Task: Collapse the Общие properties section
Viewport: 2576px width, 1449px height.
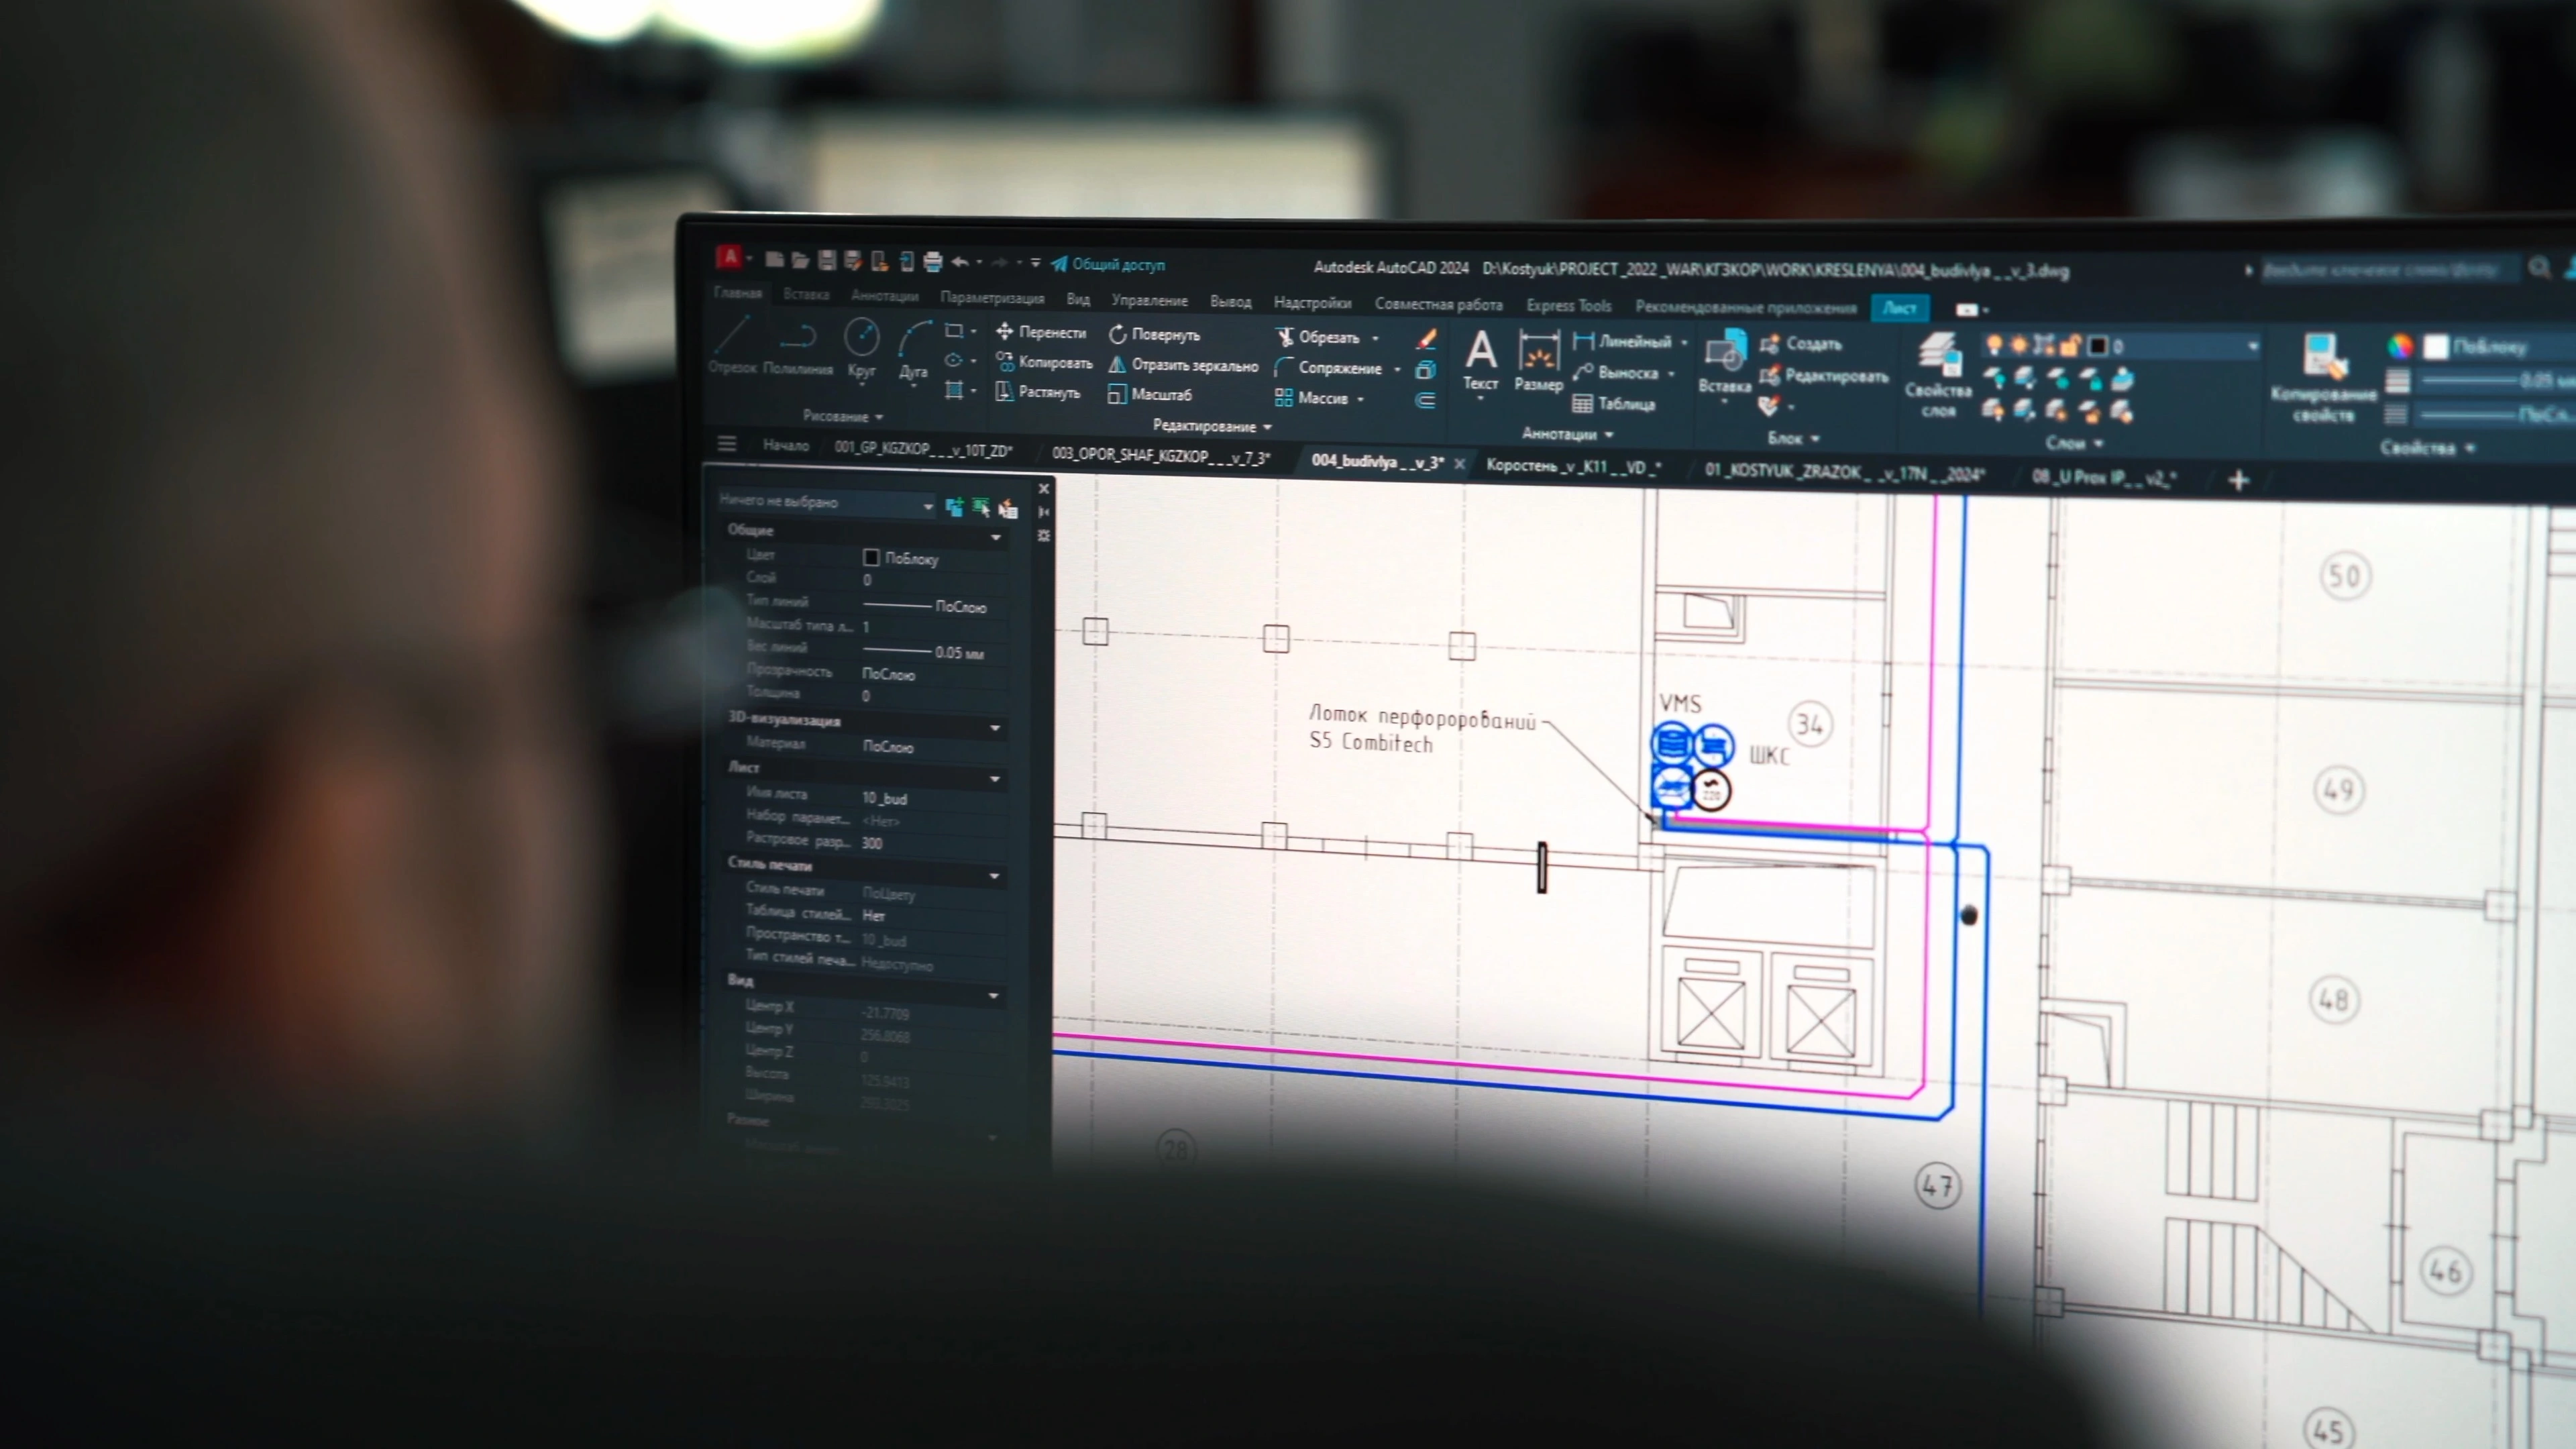Action: [x=995, y=537]
